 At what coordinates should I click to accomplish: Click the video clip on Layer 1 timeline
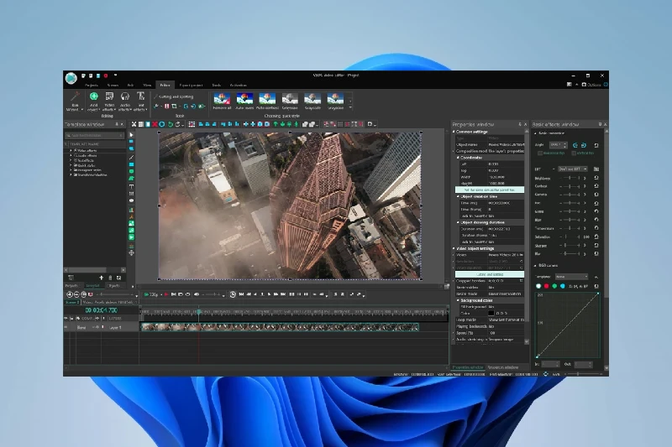pos(280,327)
